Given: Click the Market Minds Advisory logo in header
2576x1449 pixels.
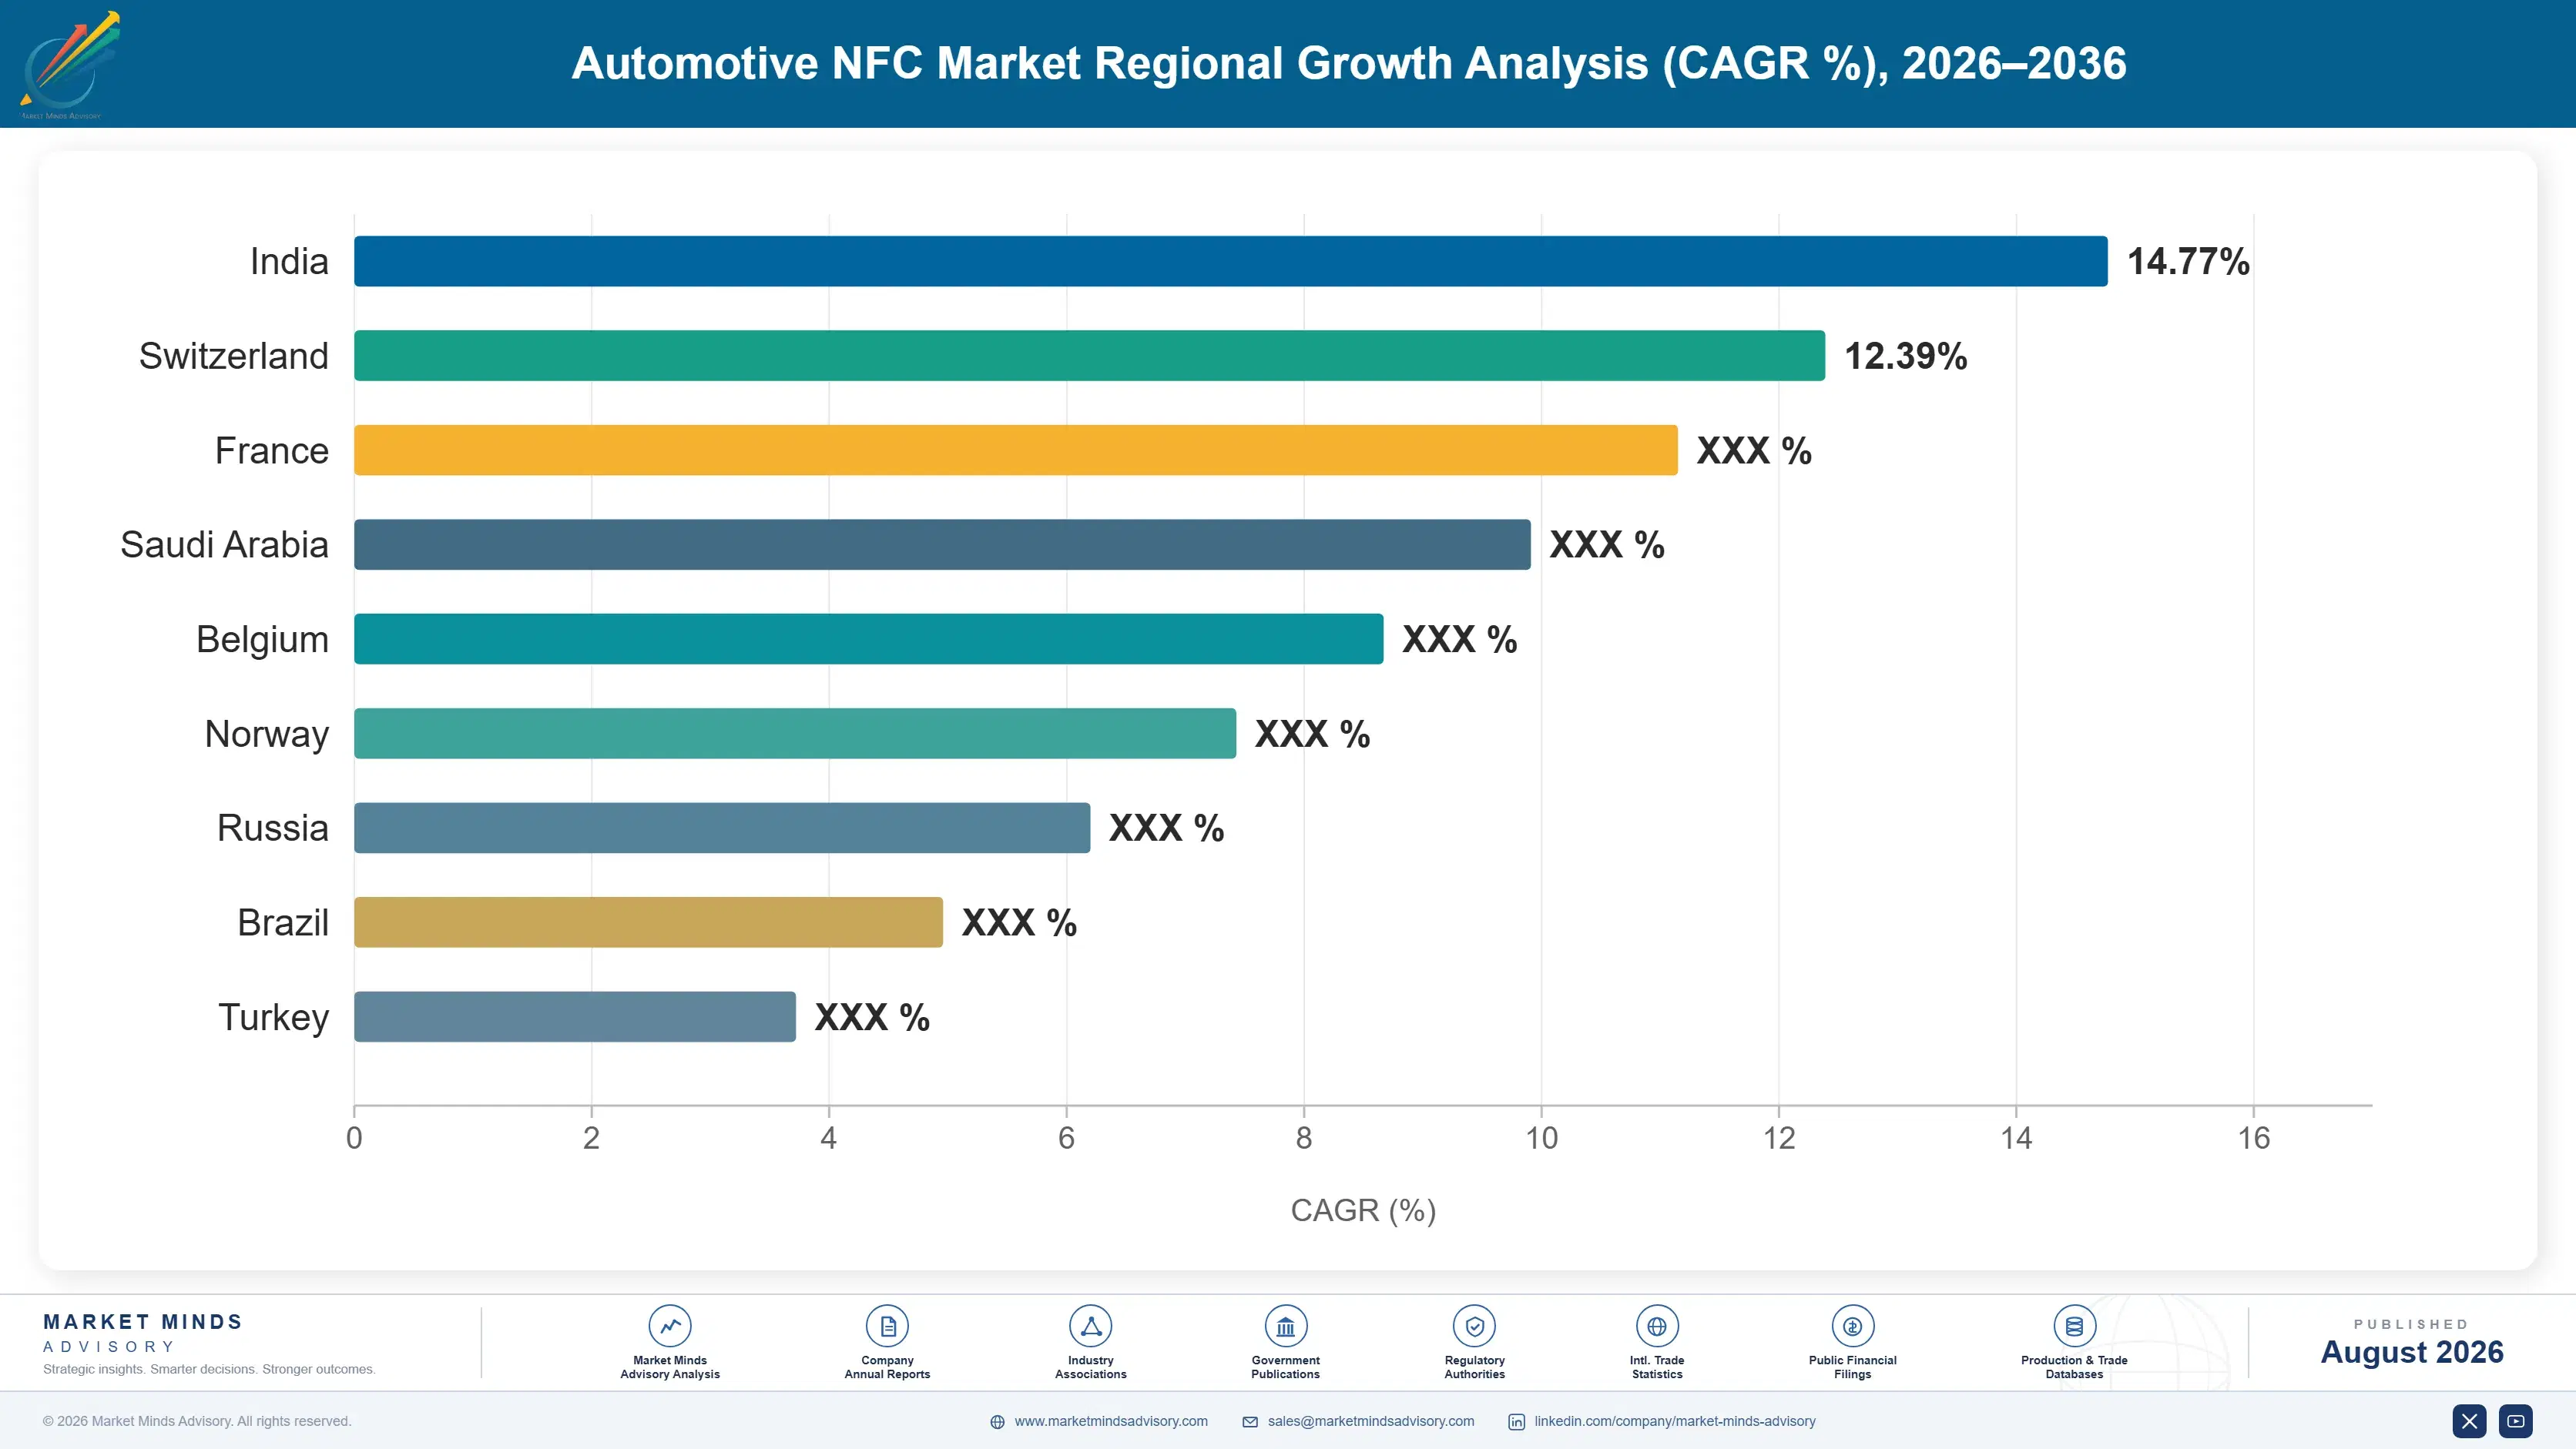Looking at the screenshot, I should pos(70,65).
